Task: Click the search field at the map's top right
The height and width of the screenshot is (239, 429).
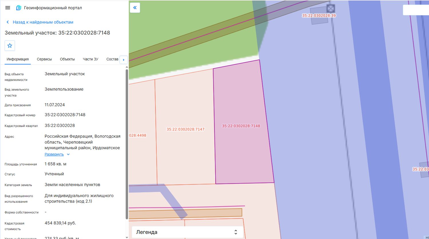Action: 416,10
